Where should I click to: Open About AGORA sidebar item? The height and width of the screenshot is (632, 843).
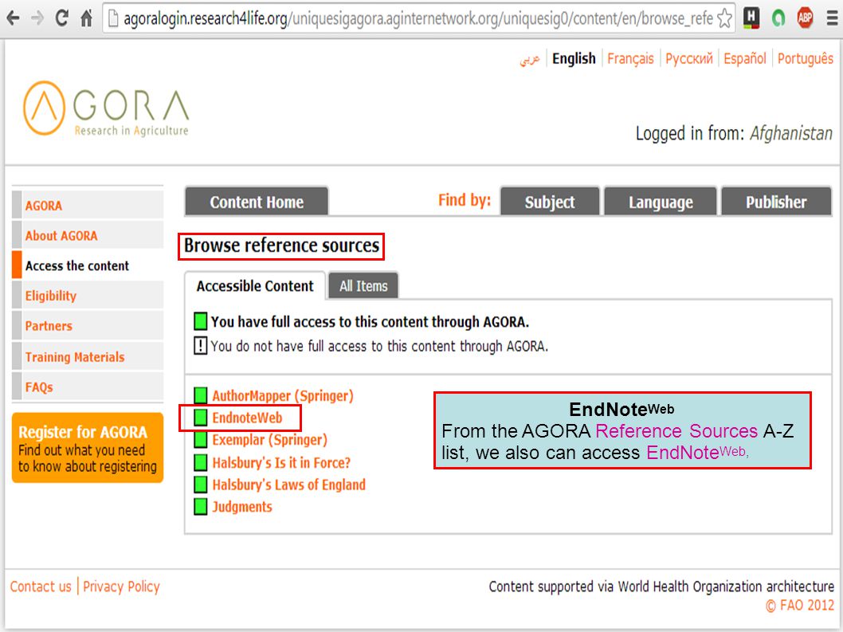(88, 236)
